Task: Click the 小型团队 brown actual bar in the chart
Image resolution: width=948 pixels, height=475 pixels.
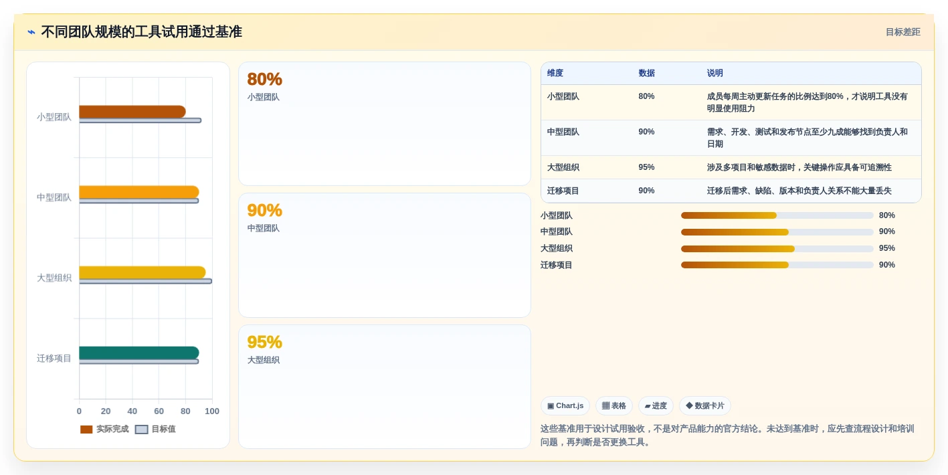Action: [x=132, y=112]
